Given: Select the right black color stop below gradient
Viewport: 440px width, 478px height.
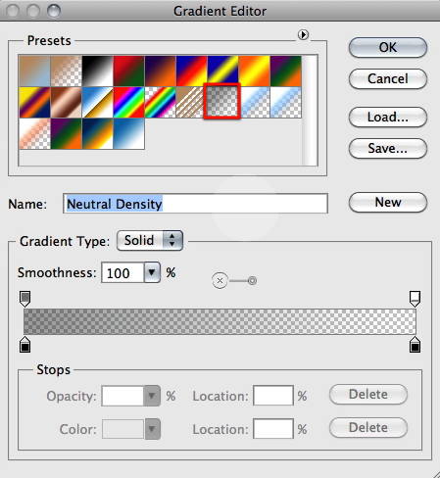Looking at the screenshot, I should click(415, 345).
